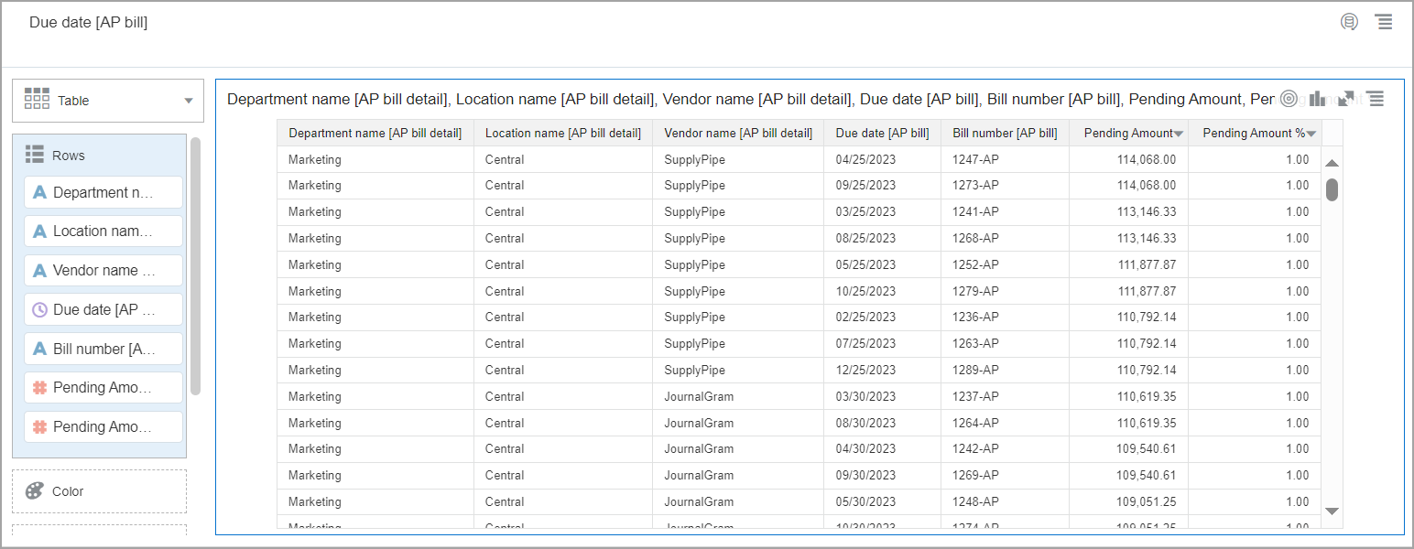
Task: Click the Color palette icon in left panel
Action: coord(35,491)
